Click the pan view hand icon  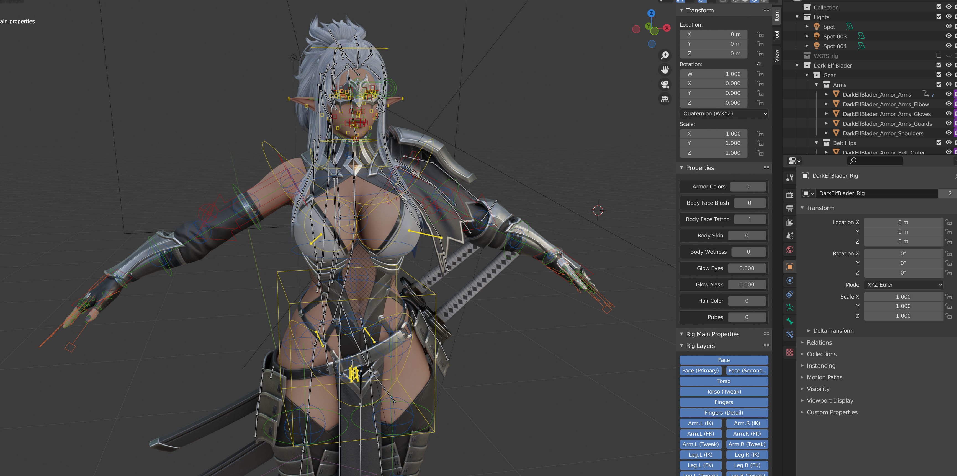[x=665, y=70]
